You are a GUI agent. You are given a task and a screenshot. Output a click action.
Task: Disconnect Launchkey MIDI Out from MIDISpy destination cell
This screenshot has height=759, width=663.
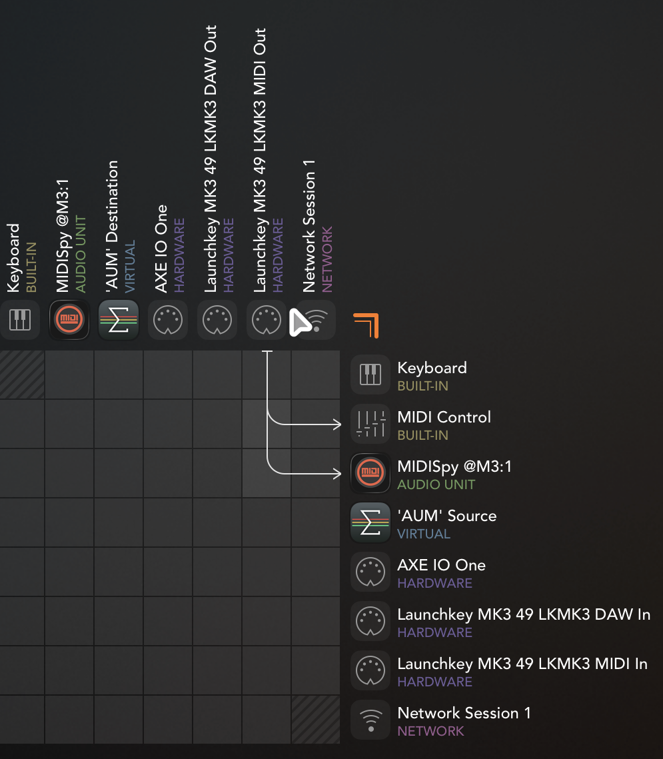pos(267,473)
